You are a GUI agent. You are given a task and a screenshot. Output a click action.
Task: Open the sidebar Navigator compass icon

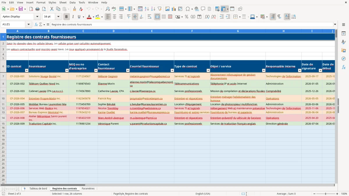[343, 59]
